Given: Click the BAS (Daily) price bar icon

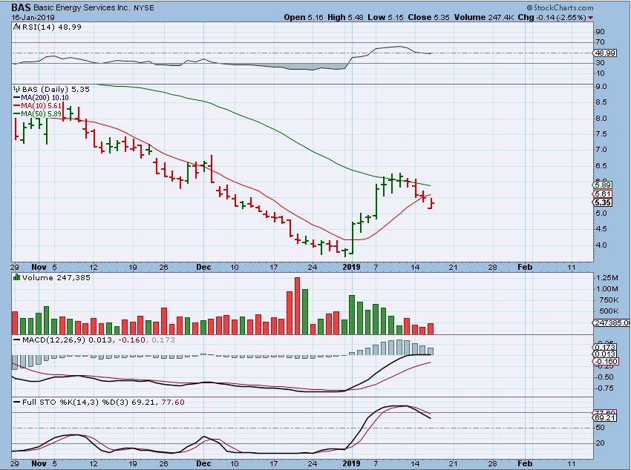Looking at the screenshot, I should pos(16,89).
